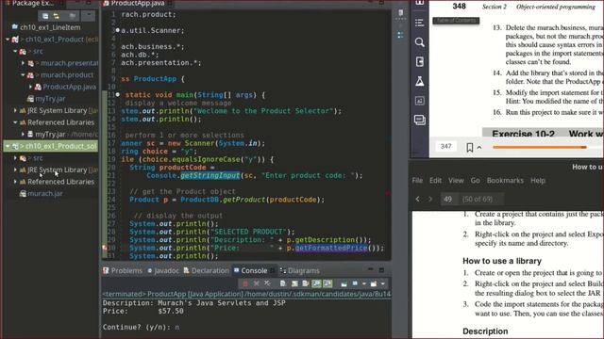Expand the murach.presentation package
The width and height of the screenshot is (604, 339).
coord(23,63)
